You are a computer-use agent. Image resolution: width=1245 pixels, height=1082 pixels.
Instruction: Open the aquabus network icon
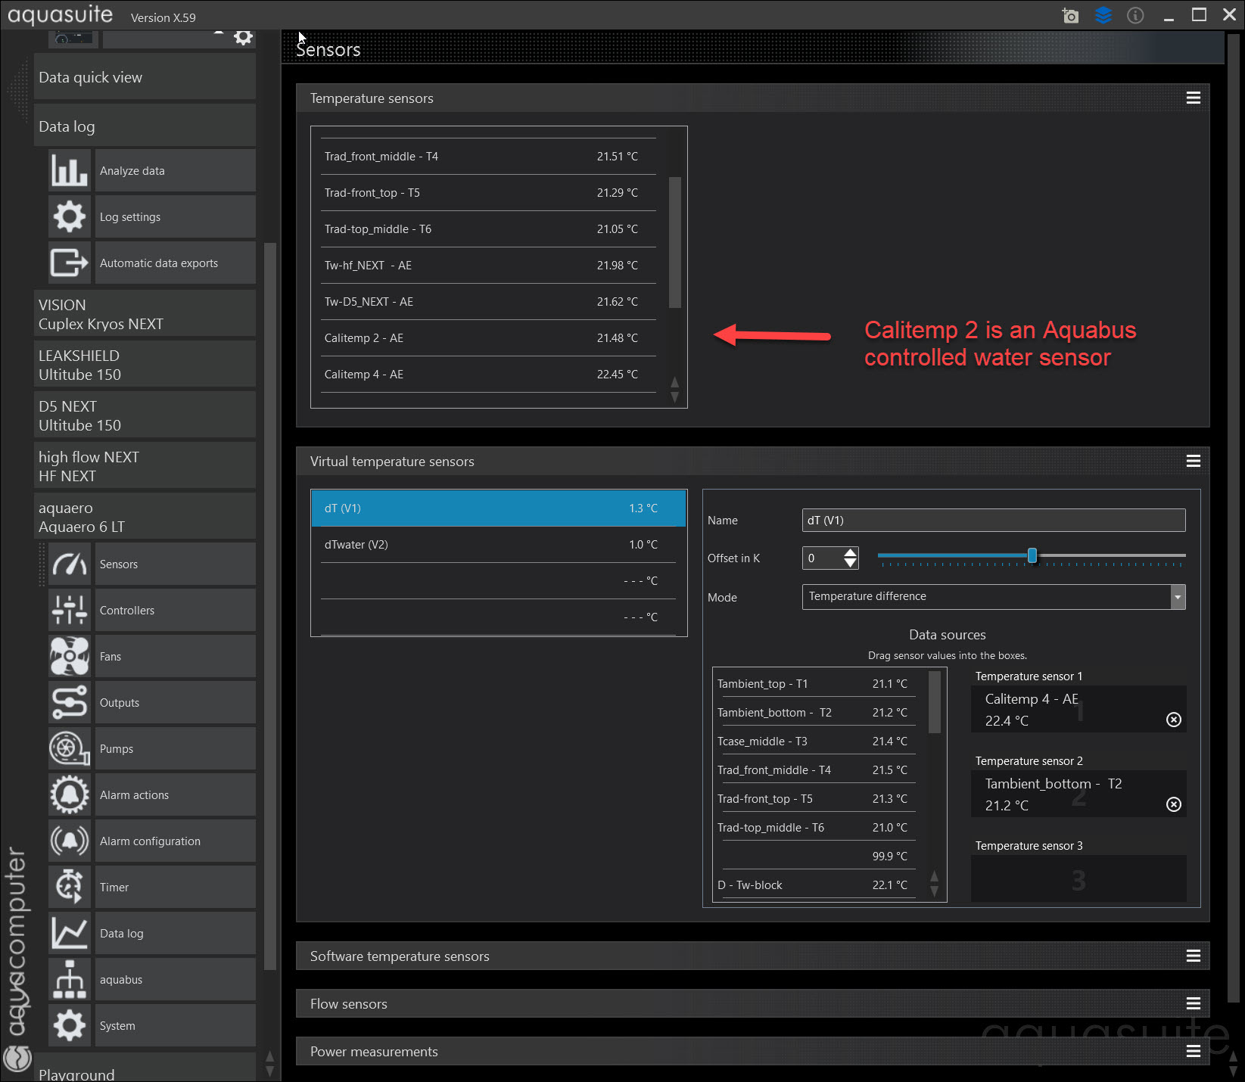(69, 980)
